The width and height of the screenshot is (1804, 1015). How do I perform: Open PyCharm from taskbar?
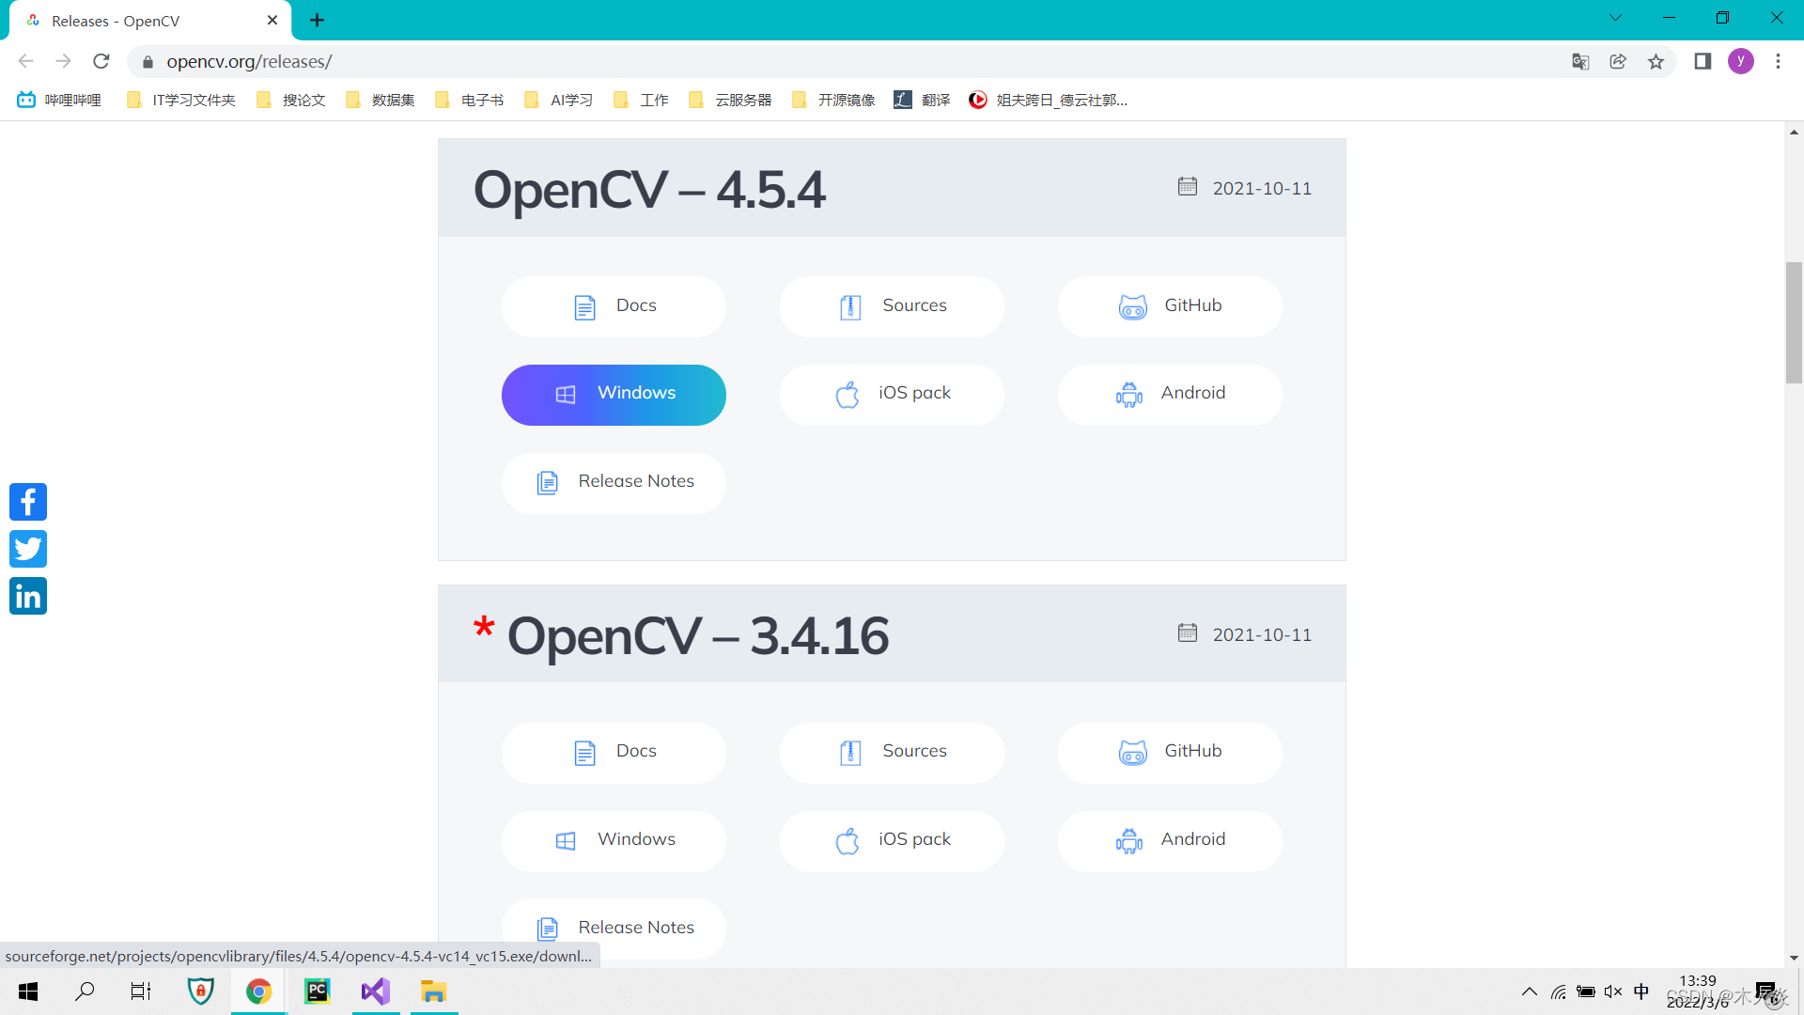318,992
